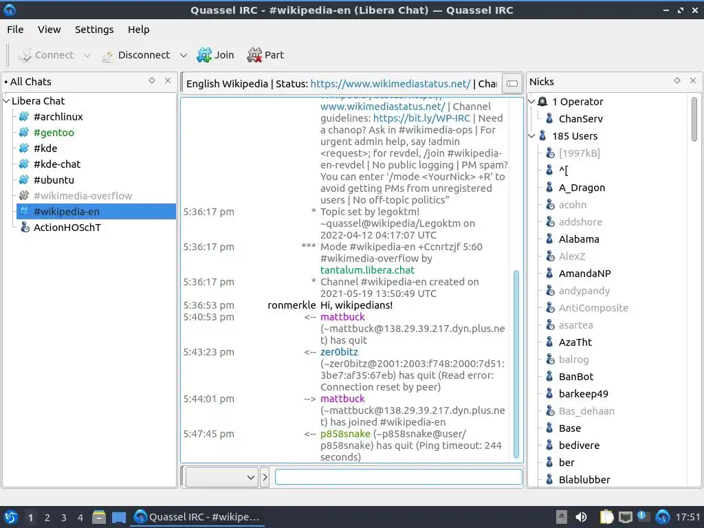Float the All Chats panel
The height and width of the screenshot is (528, 704).
point(152,81)
